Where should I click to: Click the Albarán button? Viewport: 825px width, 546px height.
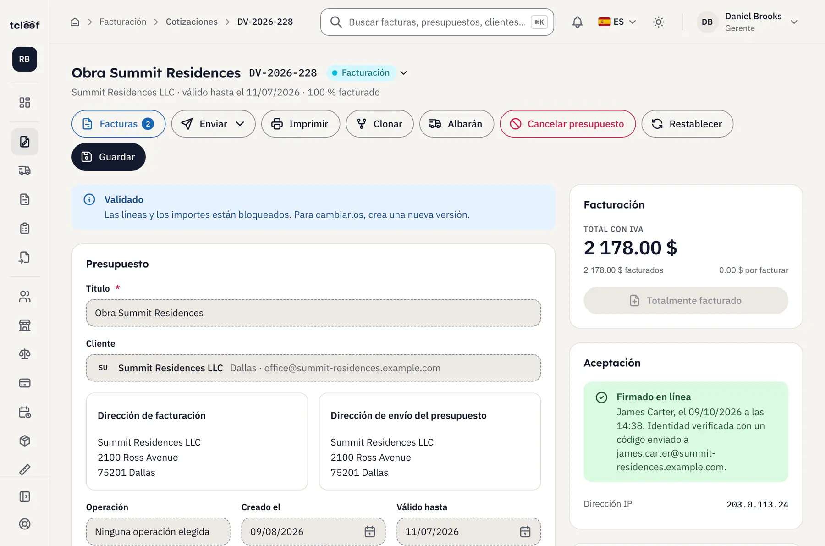click(x=457, y=124)
